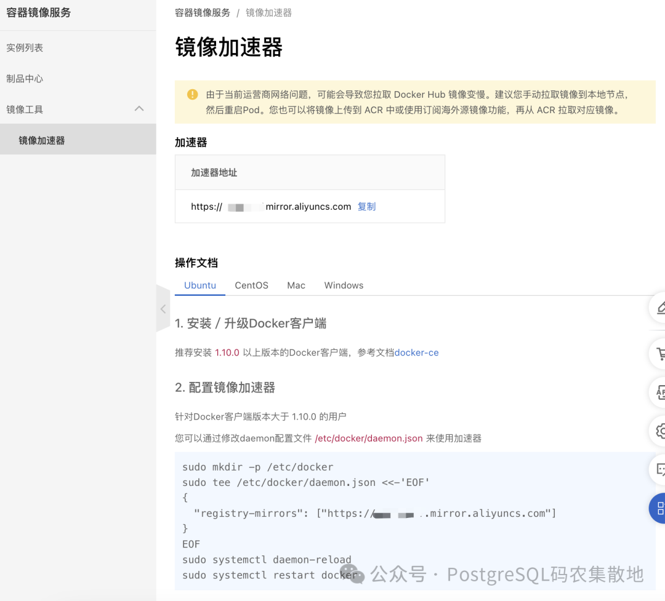Click the yellow warning icon in notice banner
The width and height of the screenshot is (665, 601).
click(192, 95)
